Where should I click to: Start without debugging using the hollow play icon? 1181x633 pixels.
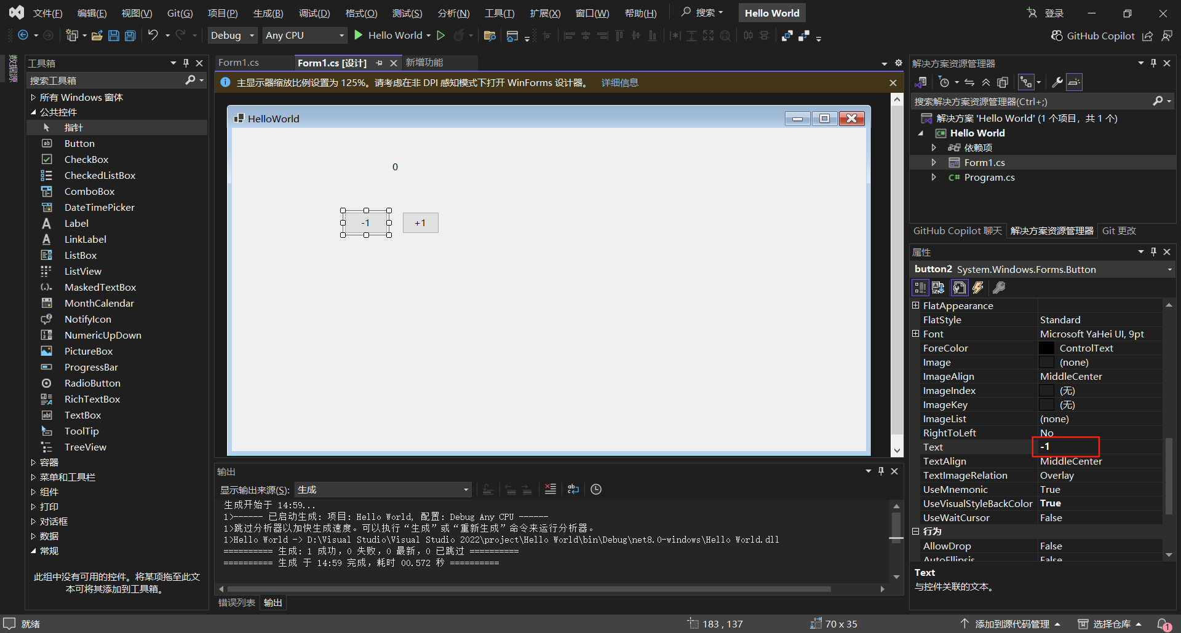[441, 36]
